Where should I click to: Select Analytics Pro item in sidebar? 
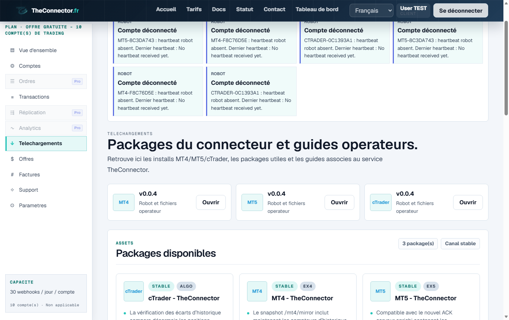click(x=46, y=128)
